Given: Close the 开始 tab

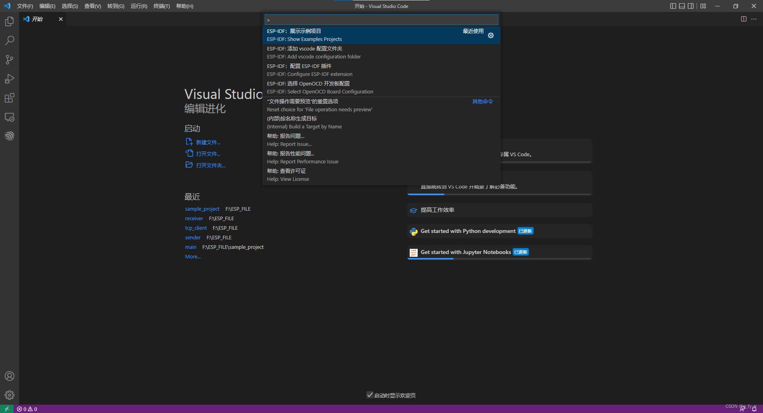Looking at the screenshot, I should pyautogui.click(x=61, y=19).
